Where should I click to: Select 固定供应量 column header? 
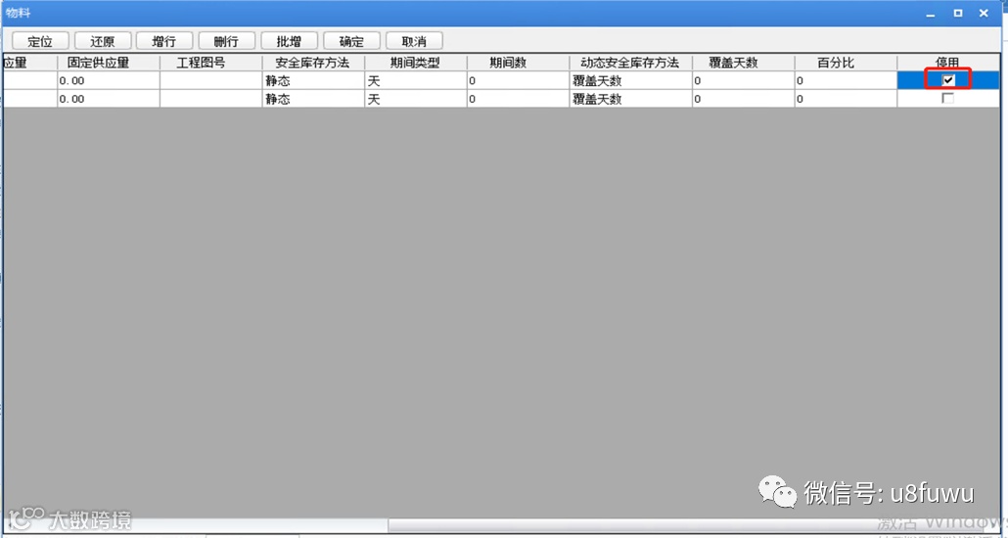(108, 63)
